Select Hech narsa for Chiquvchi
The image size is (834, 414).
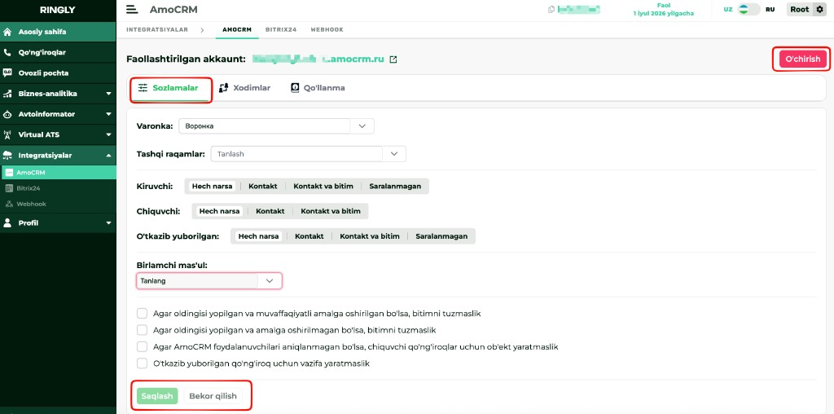pos(220,211)
